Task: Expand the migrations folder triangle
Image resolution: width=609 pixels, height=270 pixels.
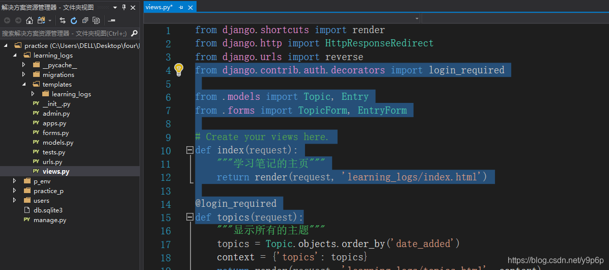Action: tap(24, 74)
